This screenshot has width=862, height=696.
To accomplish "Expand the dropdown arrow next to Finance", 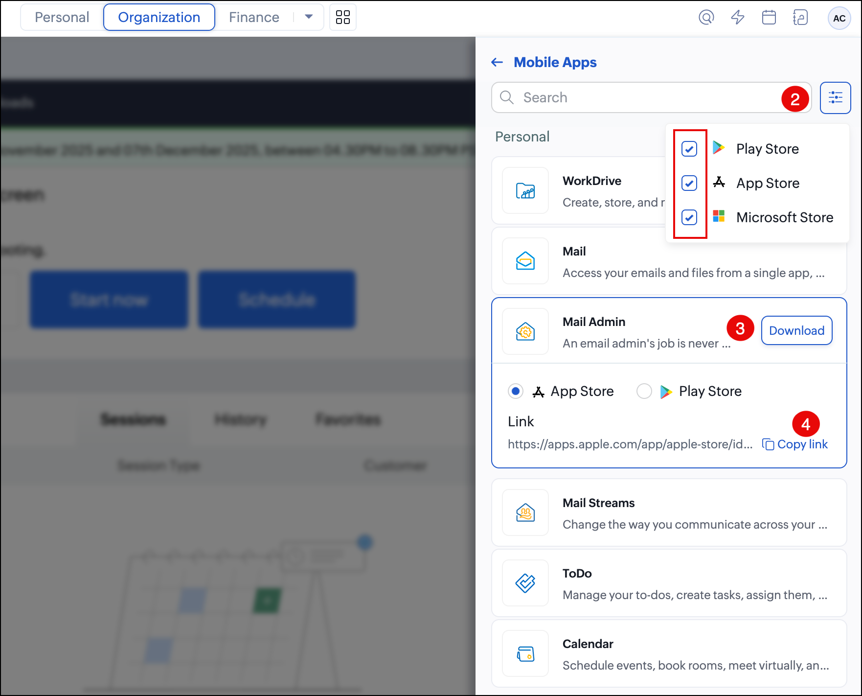I will tap(309, 17).
